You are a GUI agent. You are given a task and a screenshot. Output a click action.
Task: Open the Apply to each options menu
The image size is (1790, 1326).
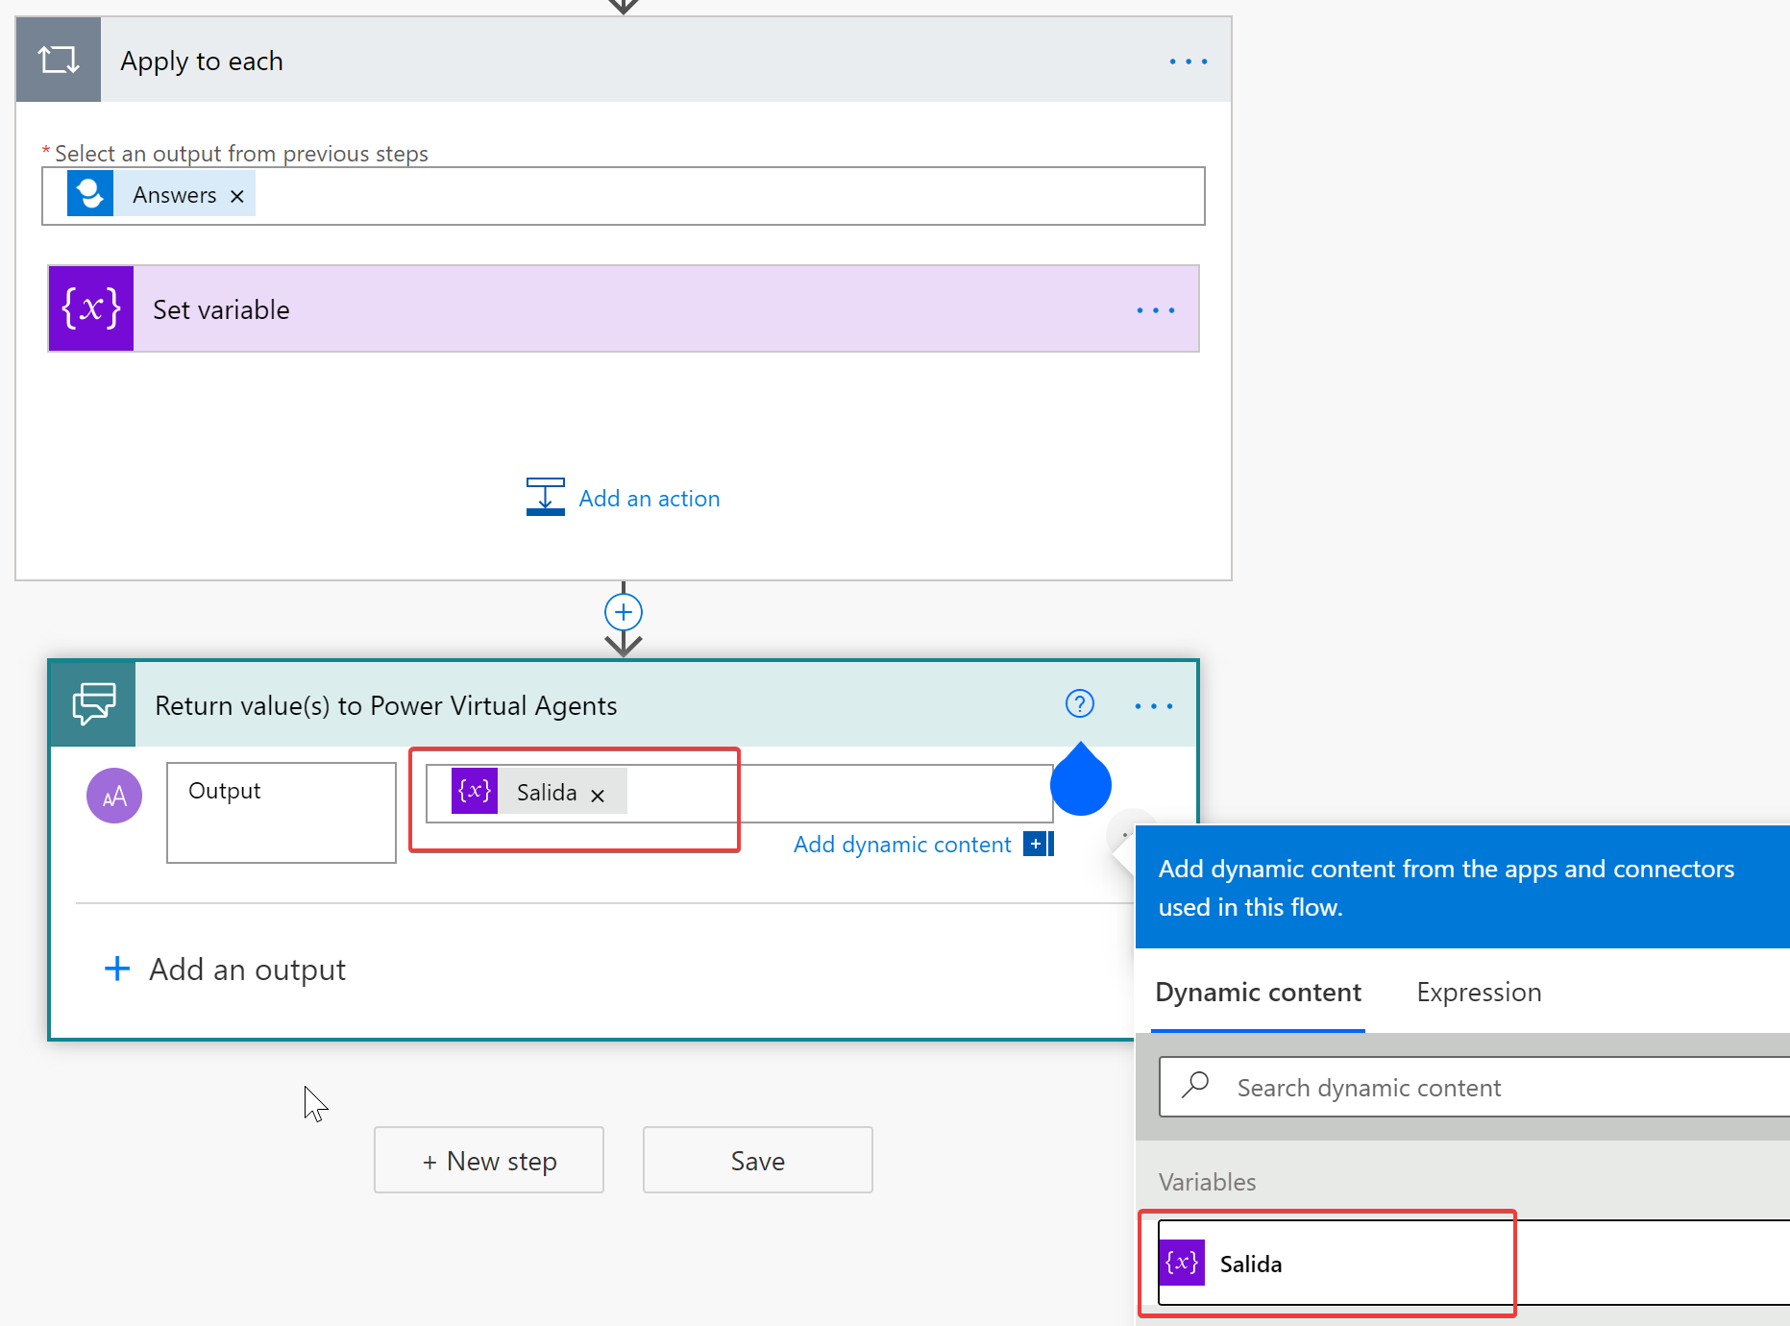pyautogui.click(x=1188, y=61)
